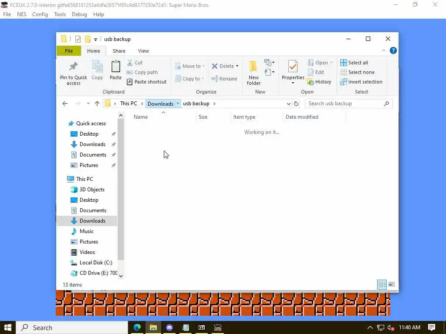This screenshot has height=334, width=446.
Task: Click Pin to Quick access icon
Action: pos(73,73)
